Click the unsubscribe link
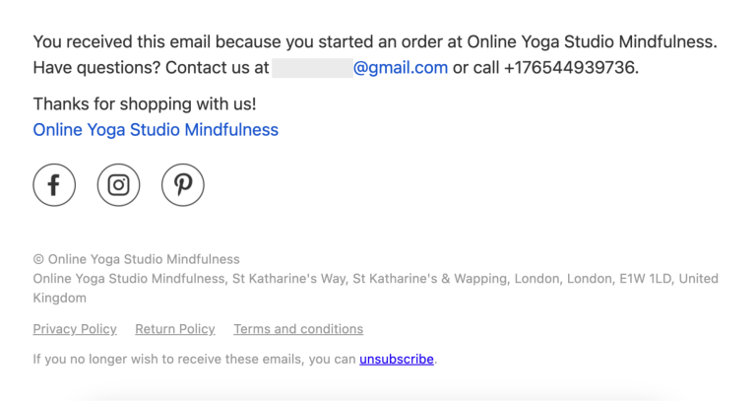The image size is (756, 401). 397,359
